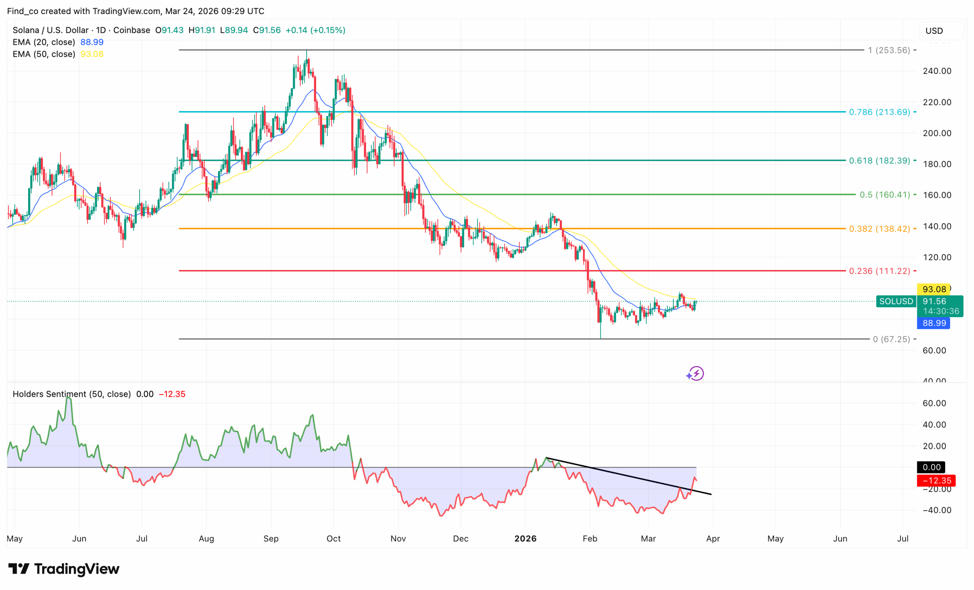Click the TradingView logo
Screen dimensions: 974x590
pos(64,569)
